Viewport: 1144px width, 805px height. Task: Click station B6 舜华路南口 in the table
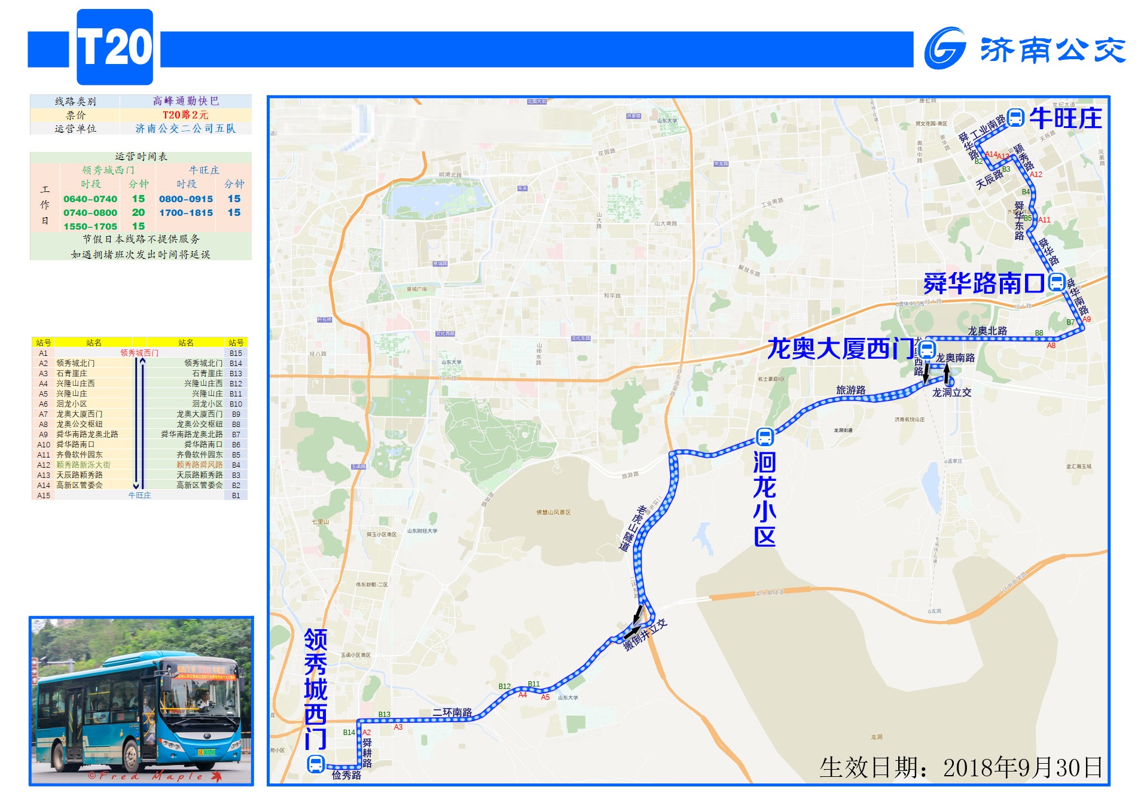coord(203,444)
